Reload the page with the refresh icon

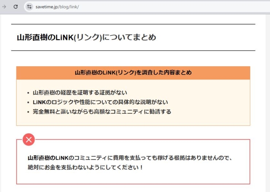point(16,7)
